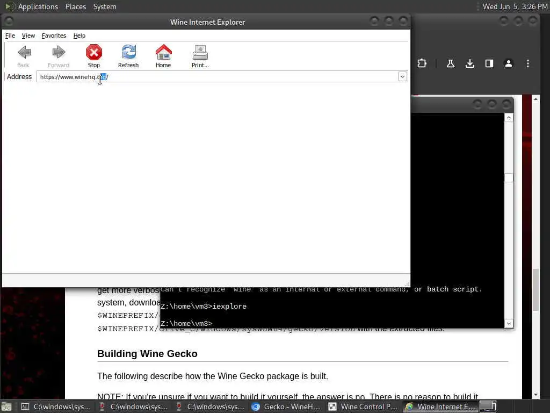Open the Places menu in top panel
This screenshot has width=550, height=413.
[x=76, y=6]
